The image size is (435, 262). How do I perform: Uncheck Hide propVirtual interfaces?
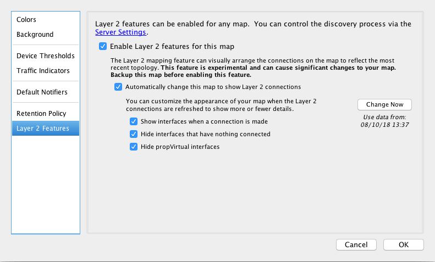133,147
